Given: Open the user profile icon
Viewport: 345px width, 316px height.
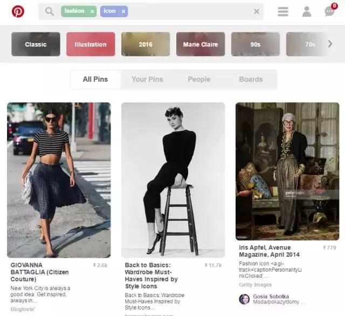Looking at the screenshot, I should (307, 11).
